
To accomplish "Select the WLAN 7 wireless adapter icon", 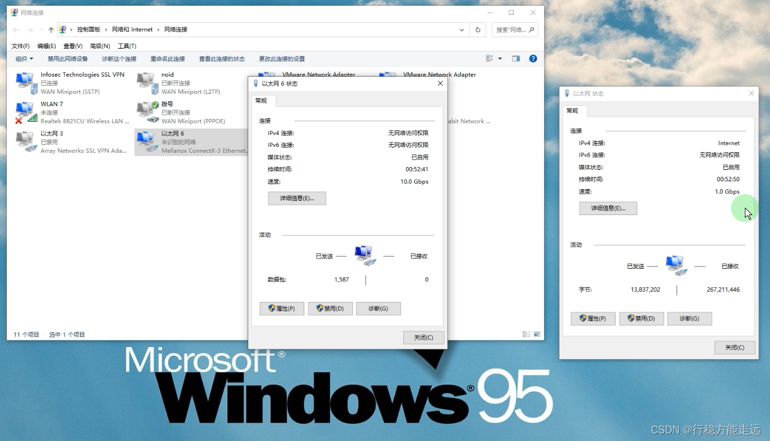I will pyautogui.click(x=26, y=113).
